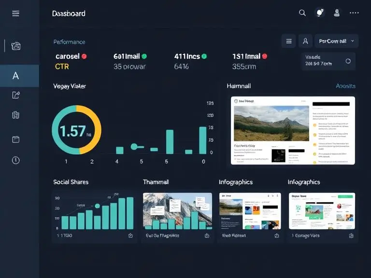Click the list view button near Performance
Screen dimensions: 371x278
pyautogui.click(x=289, y=42)
